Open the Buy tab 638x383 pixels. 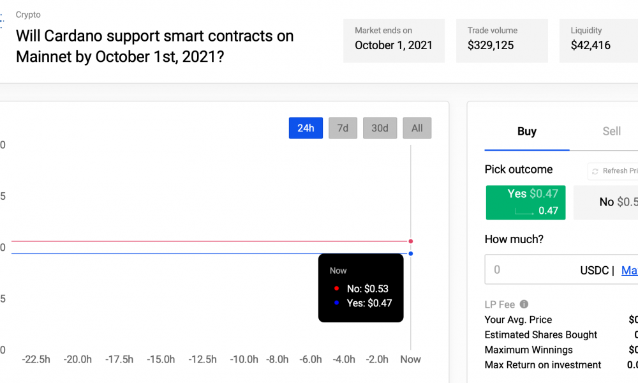coord(526,131)
